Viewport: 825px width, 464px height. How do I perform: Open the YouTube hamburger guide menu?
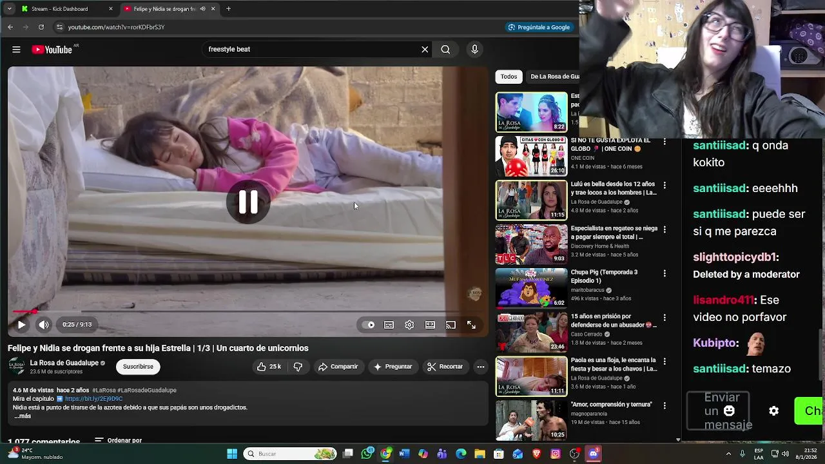point(16,50)
